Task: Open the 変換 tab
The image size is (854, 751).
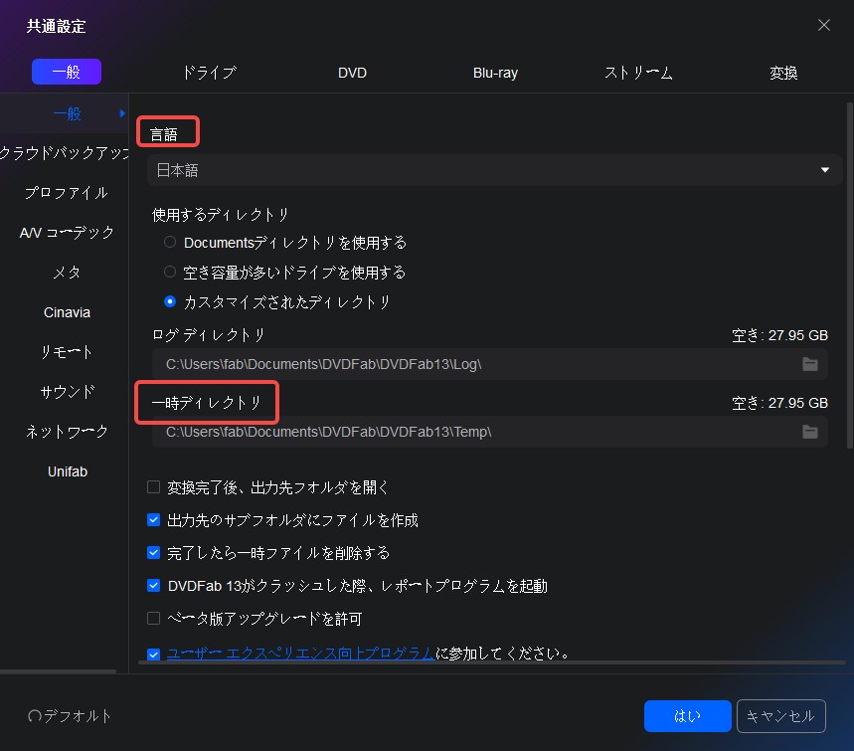Action: click(x=783, y=73)
